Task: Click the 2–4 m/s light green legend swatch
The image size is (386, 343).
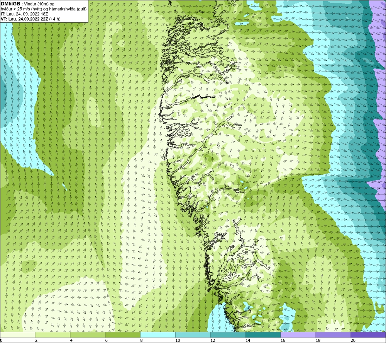Action: [x=52, y=334]
